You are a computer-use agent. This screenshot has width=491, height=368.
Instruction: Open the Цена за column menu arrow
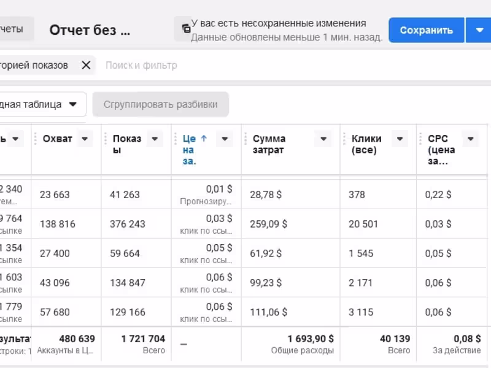click(225, 139)
